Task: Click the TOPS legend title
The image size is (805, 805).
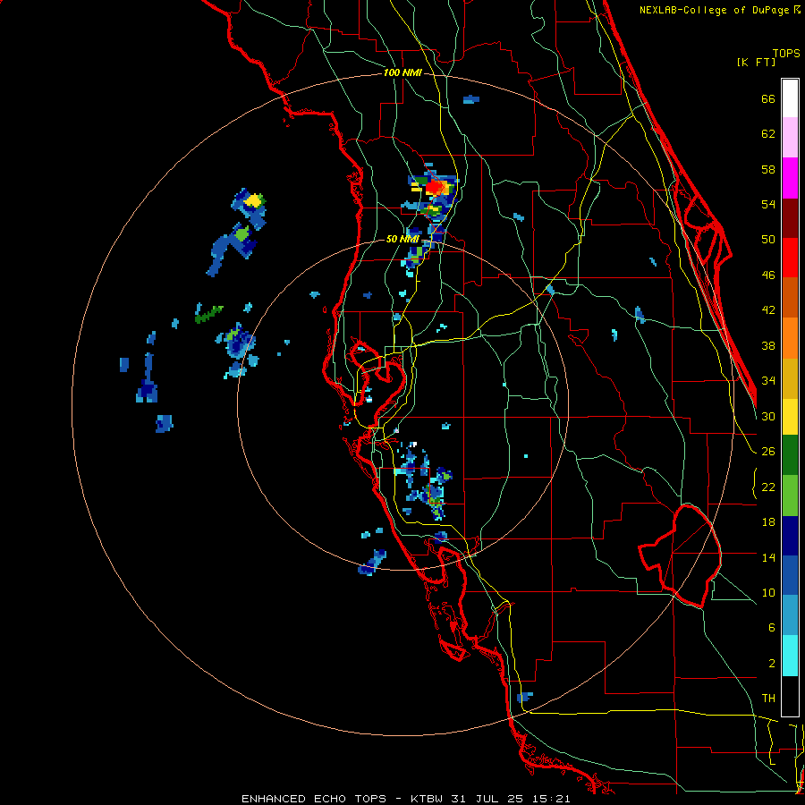Action: pos(786,53)
